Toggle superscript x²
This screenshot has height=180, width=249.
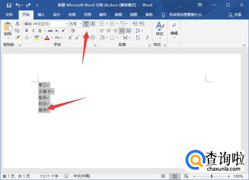point(64,31)
